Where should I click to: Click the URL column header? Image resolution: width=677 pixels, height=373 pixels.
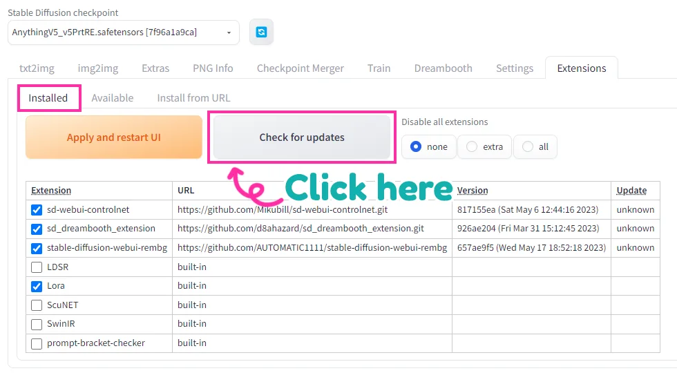click(x=186, y=191)
